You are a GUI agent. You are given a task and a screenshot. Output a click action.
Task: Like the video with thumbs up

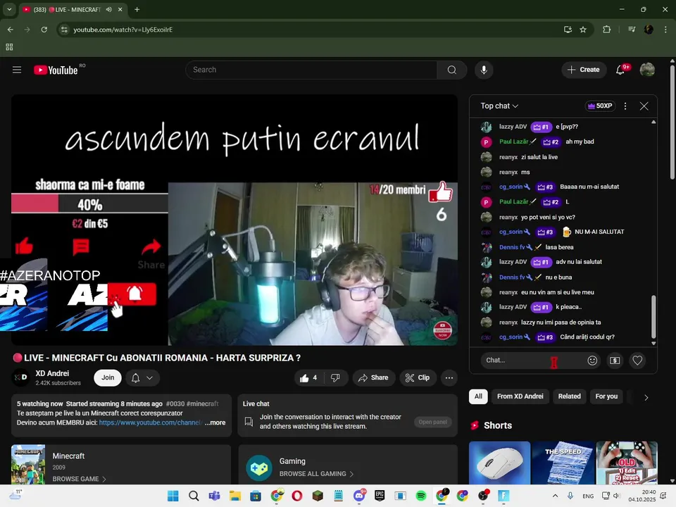click(x=308, y=377)
